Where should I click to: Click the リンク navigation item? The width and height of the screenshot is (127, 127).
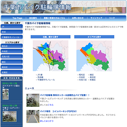click(112, 18)
